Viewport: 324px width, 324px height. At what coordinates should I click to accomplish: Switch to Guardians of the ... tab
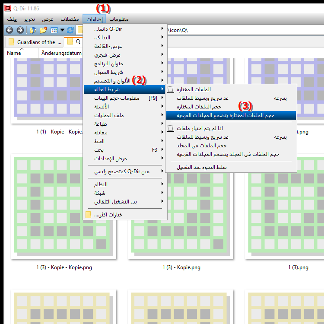(35, 42)
